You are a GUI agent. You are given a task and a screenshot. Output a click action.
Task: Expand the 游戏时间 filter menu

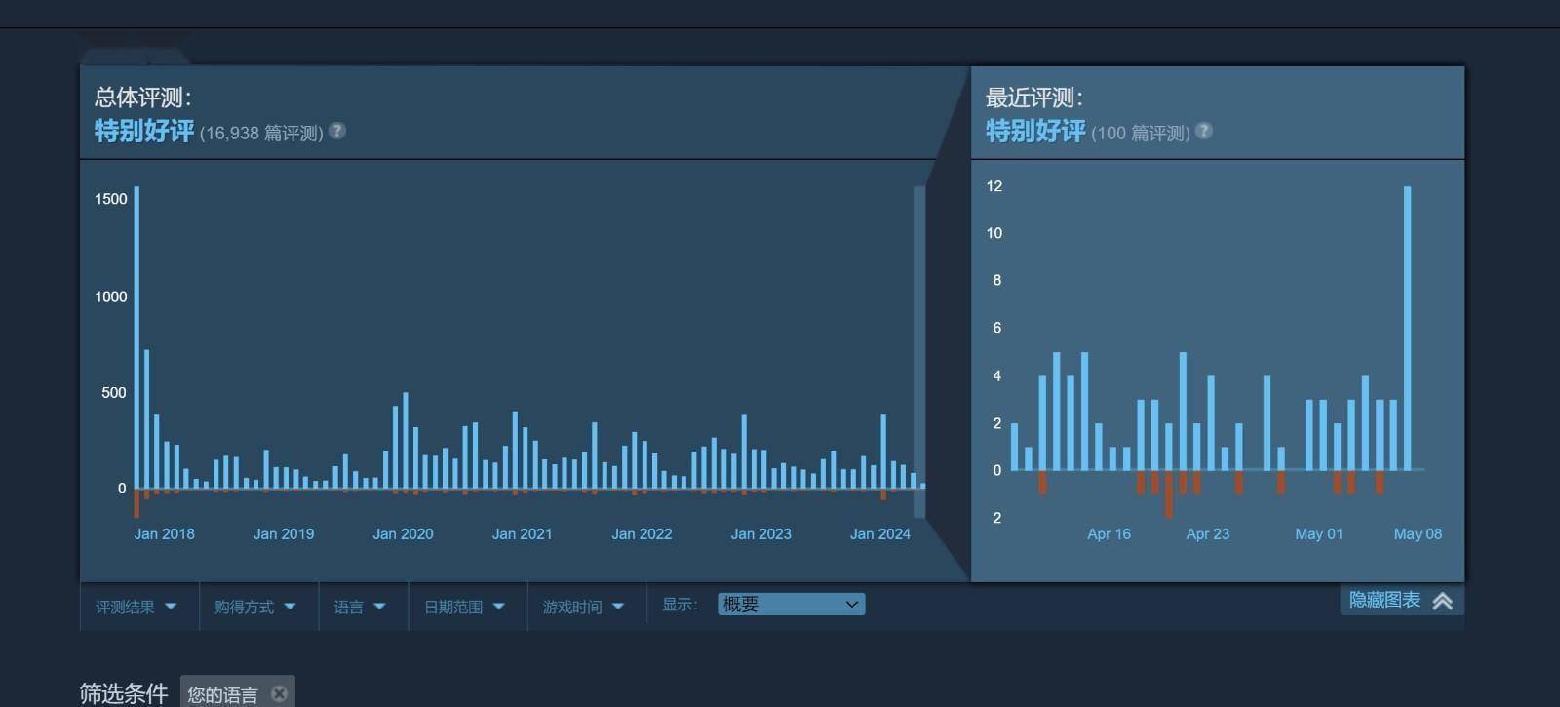click(584, 607)
